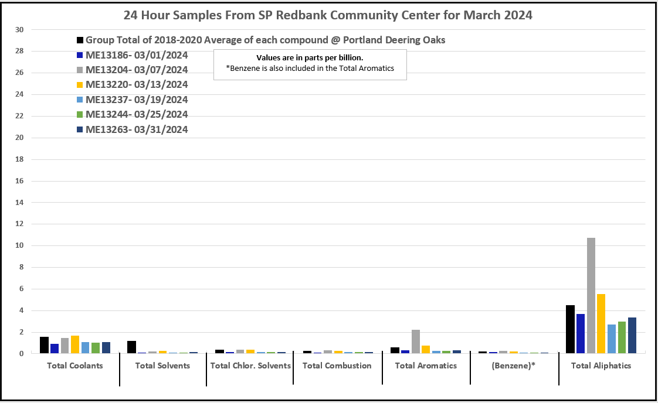Select the Total Combustion category label
Screen dimensions: 658x403
pyautogui.click(x=337, y=366)
